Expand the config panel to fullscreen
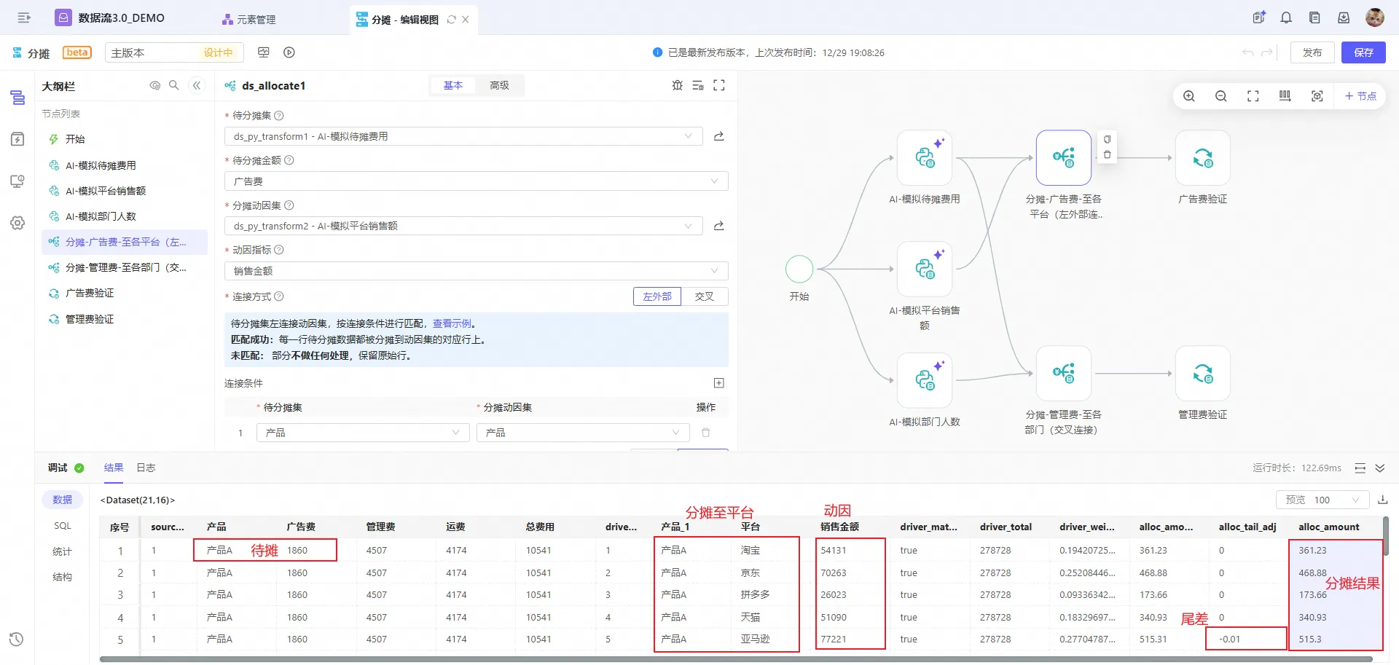This screenshot has width=1399, height=665. click(719, 85)
